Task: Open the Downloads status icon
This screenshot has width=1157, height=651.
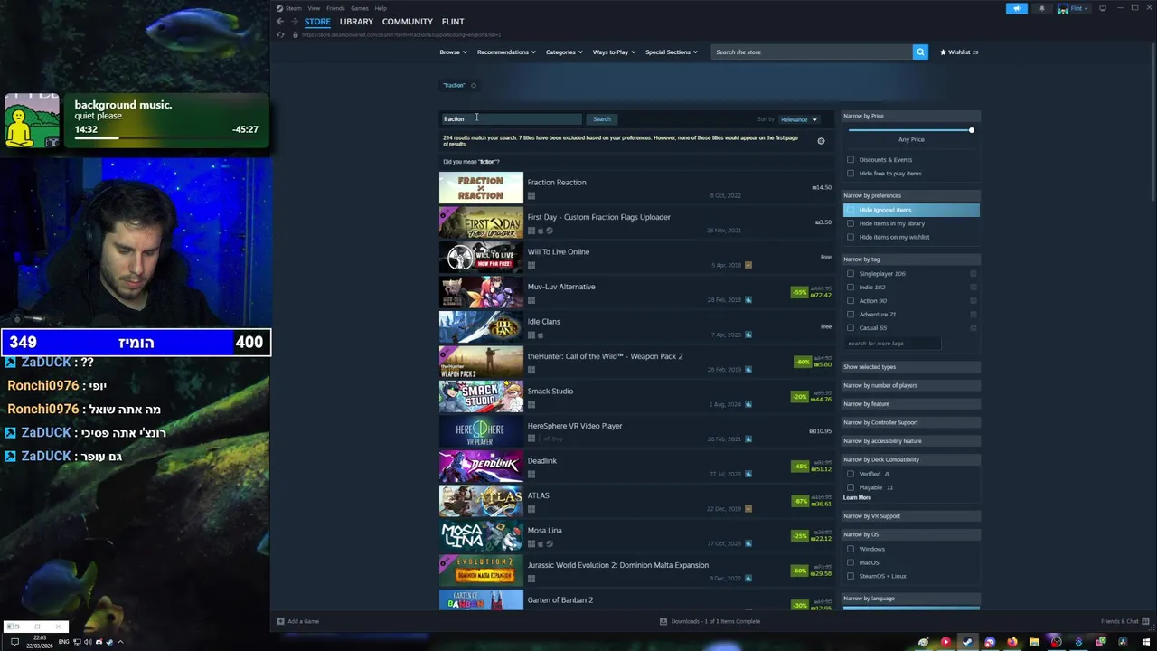Action: click(663, 621)
